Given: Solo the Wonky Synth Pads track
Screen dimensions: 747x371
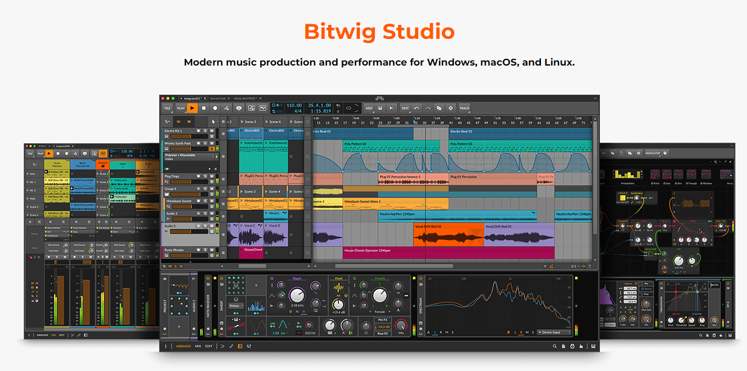Looking at the screenshot, I should [205, 144].
